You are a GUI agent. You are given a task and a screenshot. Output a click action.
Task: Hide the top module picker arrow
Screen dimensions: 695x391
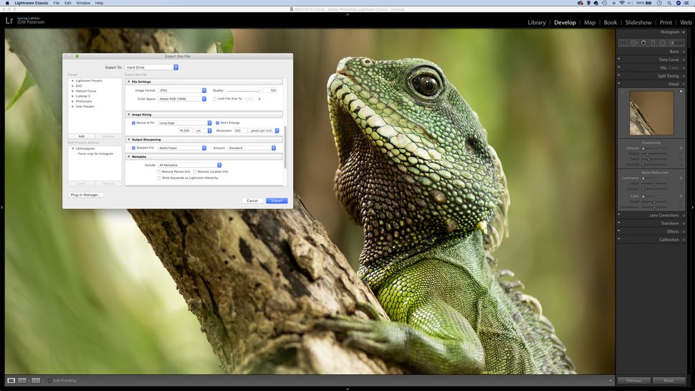pos(347,14)
